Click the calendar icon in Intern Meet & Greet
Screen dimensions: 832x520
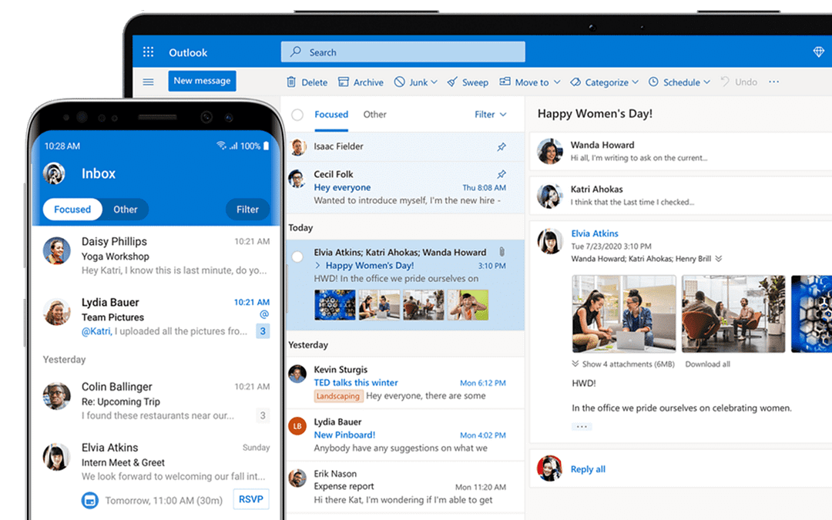click(x=90, y=500)
